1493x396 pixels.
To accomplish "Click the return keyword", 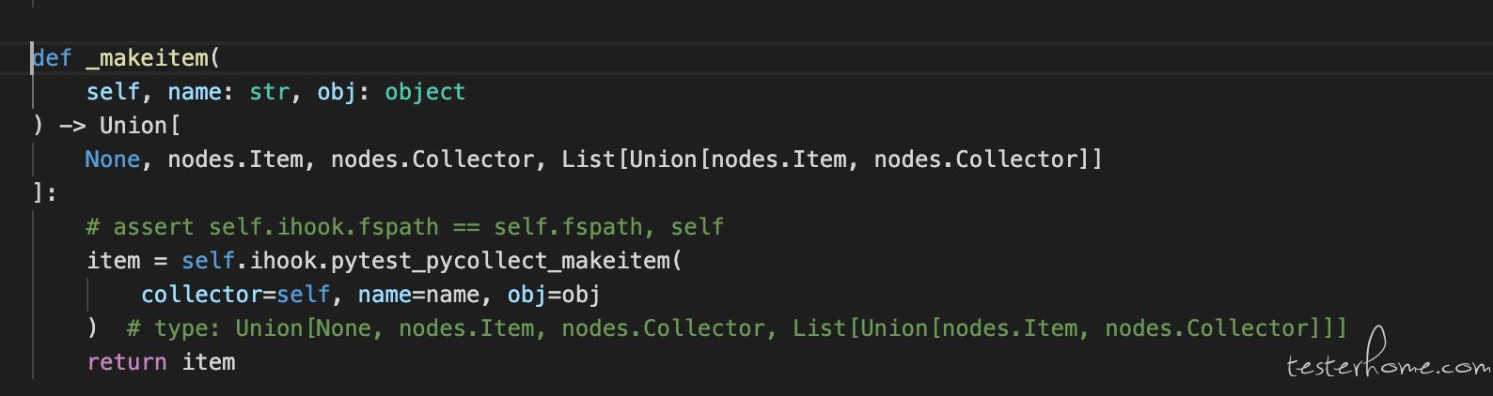I will tap(127, 362).
